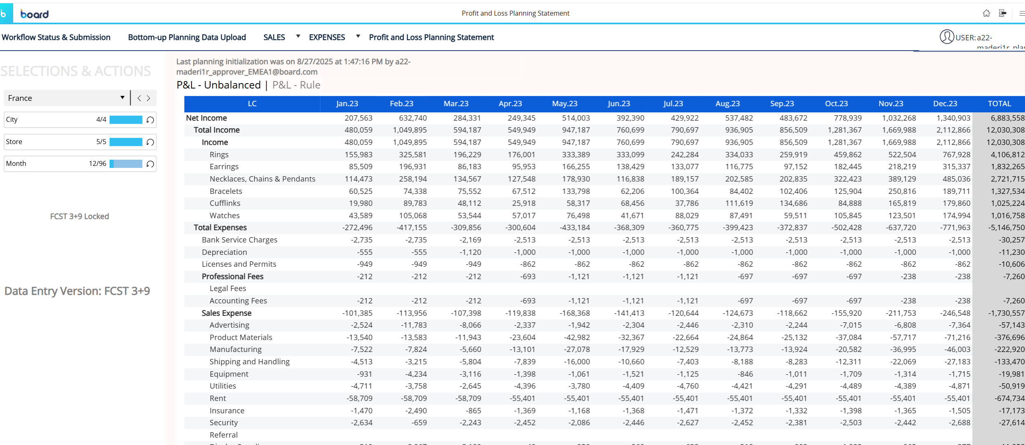This screenshot has width=1025, height=445.
Task: Go to next country with right arrow
Action: 149,98
